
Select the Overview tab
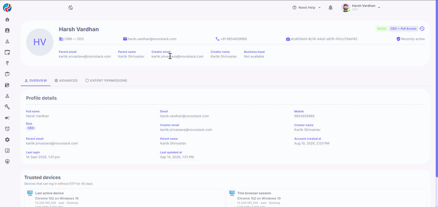tap(36, 80)
